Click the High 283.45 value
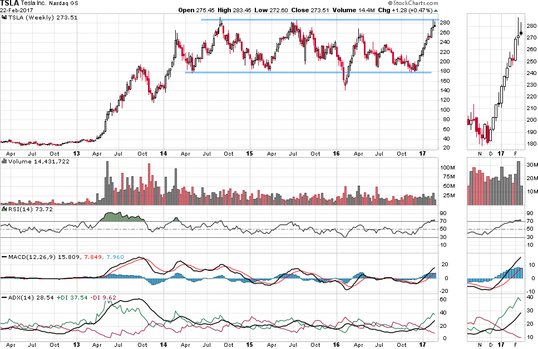Viewport: 538px width, 349px height. click(x=235, y=11)
